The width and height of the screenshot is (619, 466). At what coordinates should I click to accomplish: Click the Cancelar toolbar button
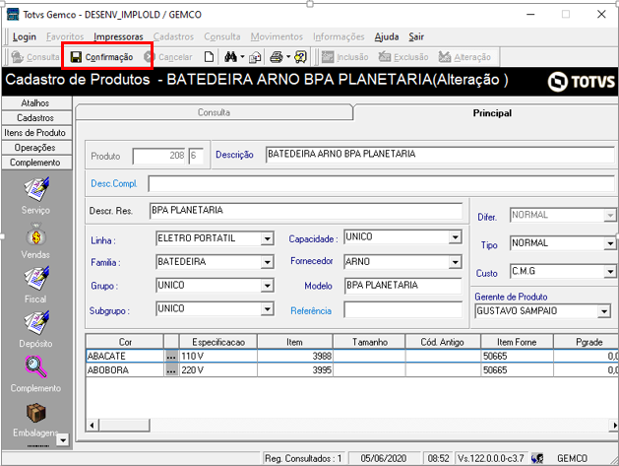168,57
